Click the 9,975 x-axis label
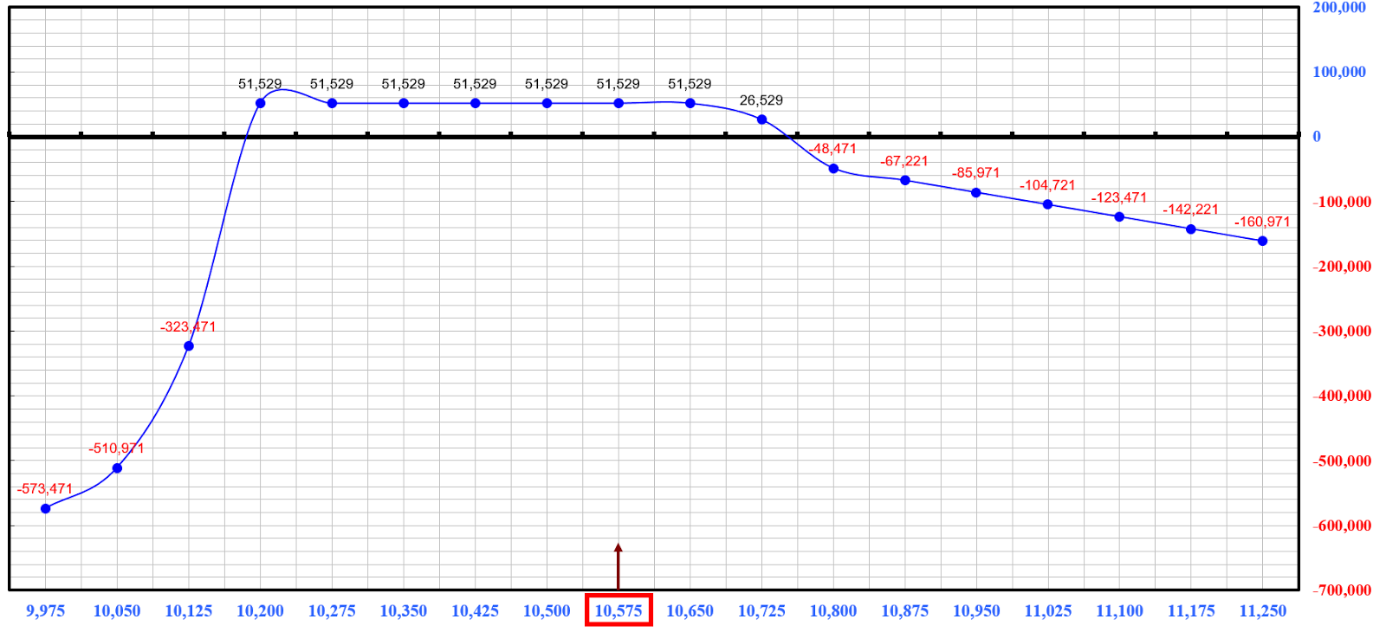The height and width of the screenshot is (632, 1386). 45,610
